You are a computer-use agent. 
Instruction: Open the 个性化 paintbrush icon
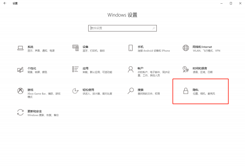pos(20,70)
